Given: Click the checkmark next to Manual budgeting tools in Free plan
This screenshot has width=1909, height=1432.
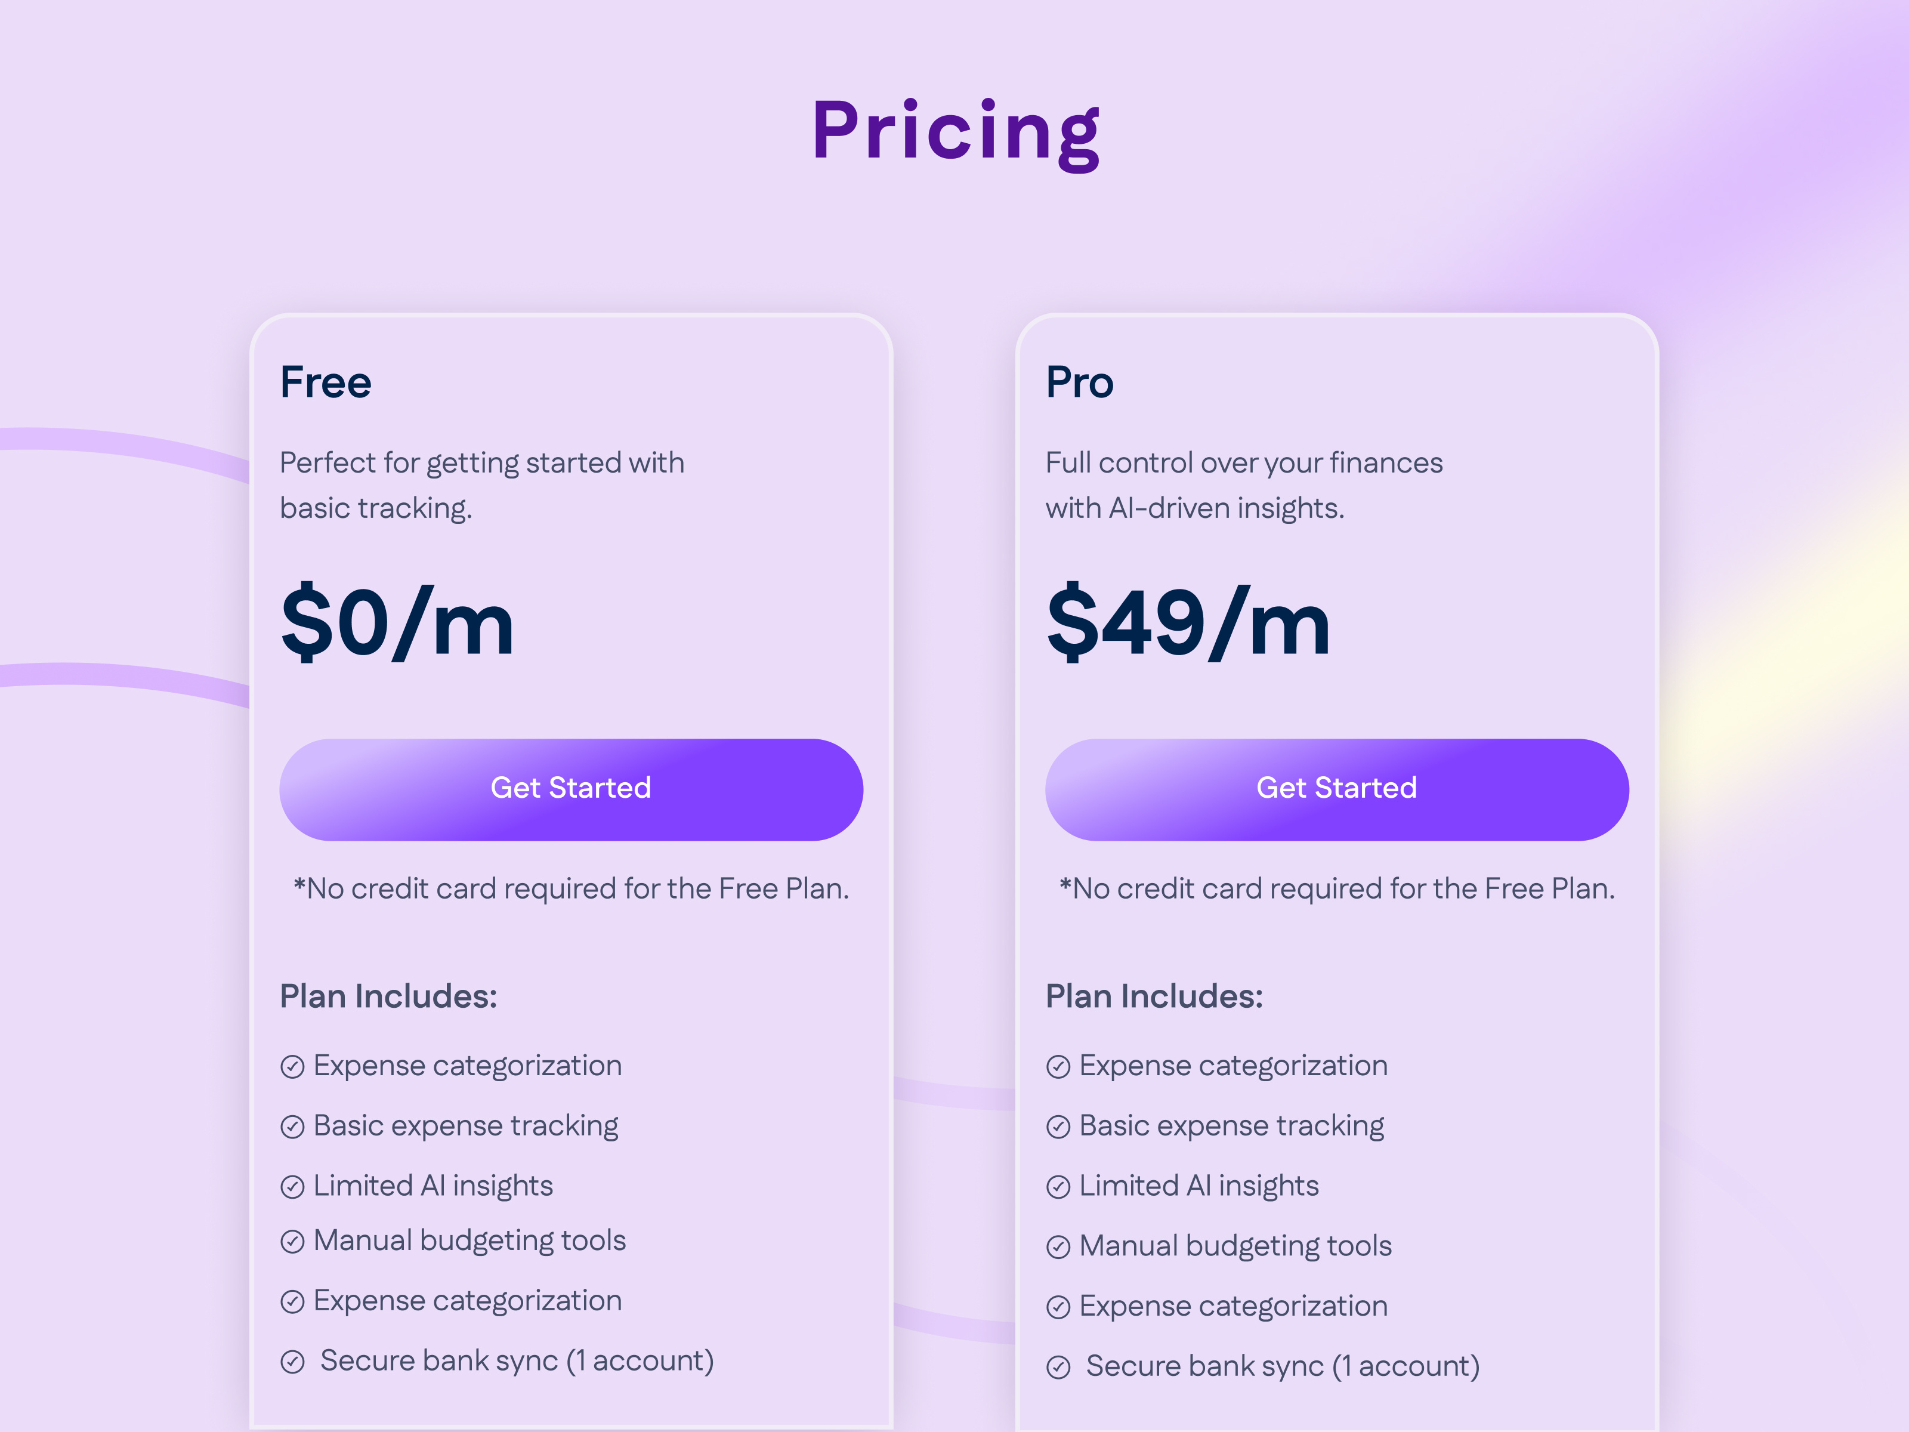Looking at the screenshot, I should (292, 1241).
